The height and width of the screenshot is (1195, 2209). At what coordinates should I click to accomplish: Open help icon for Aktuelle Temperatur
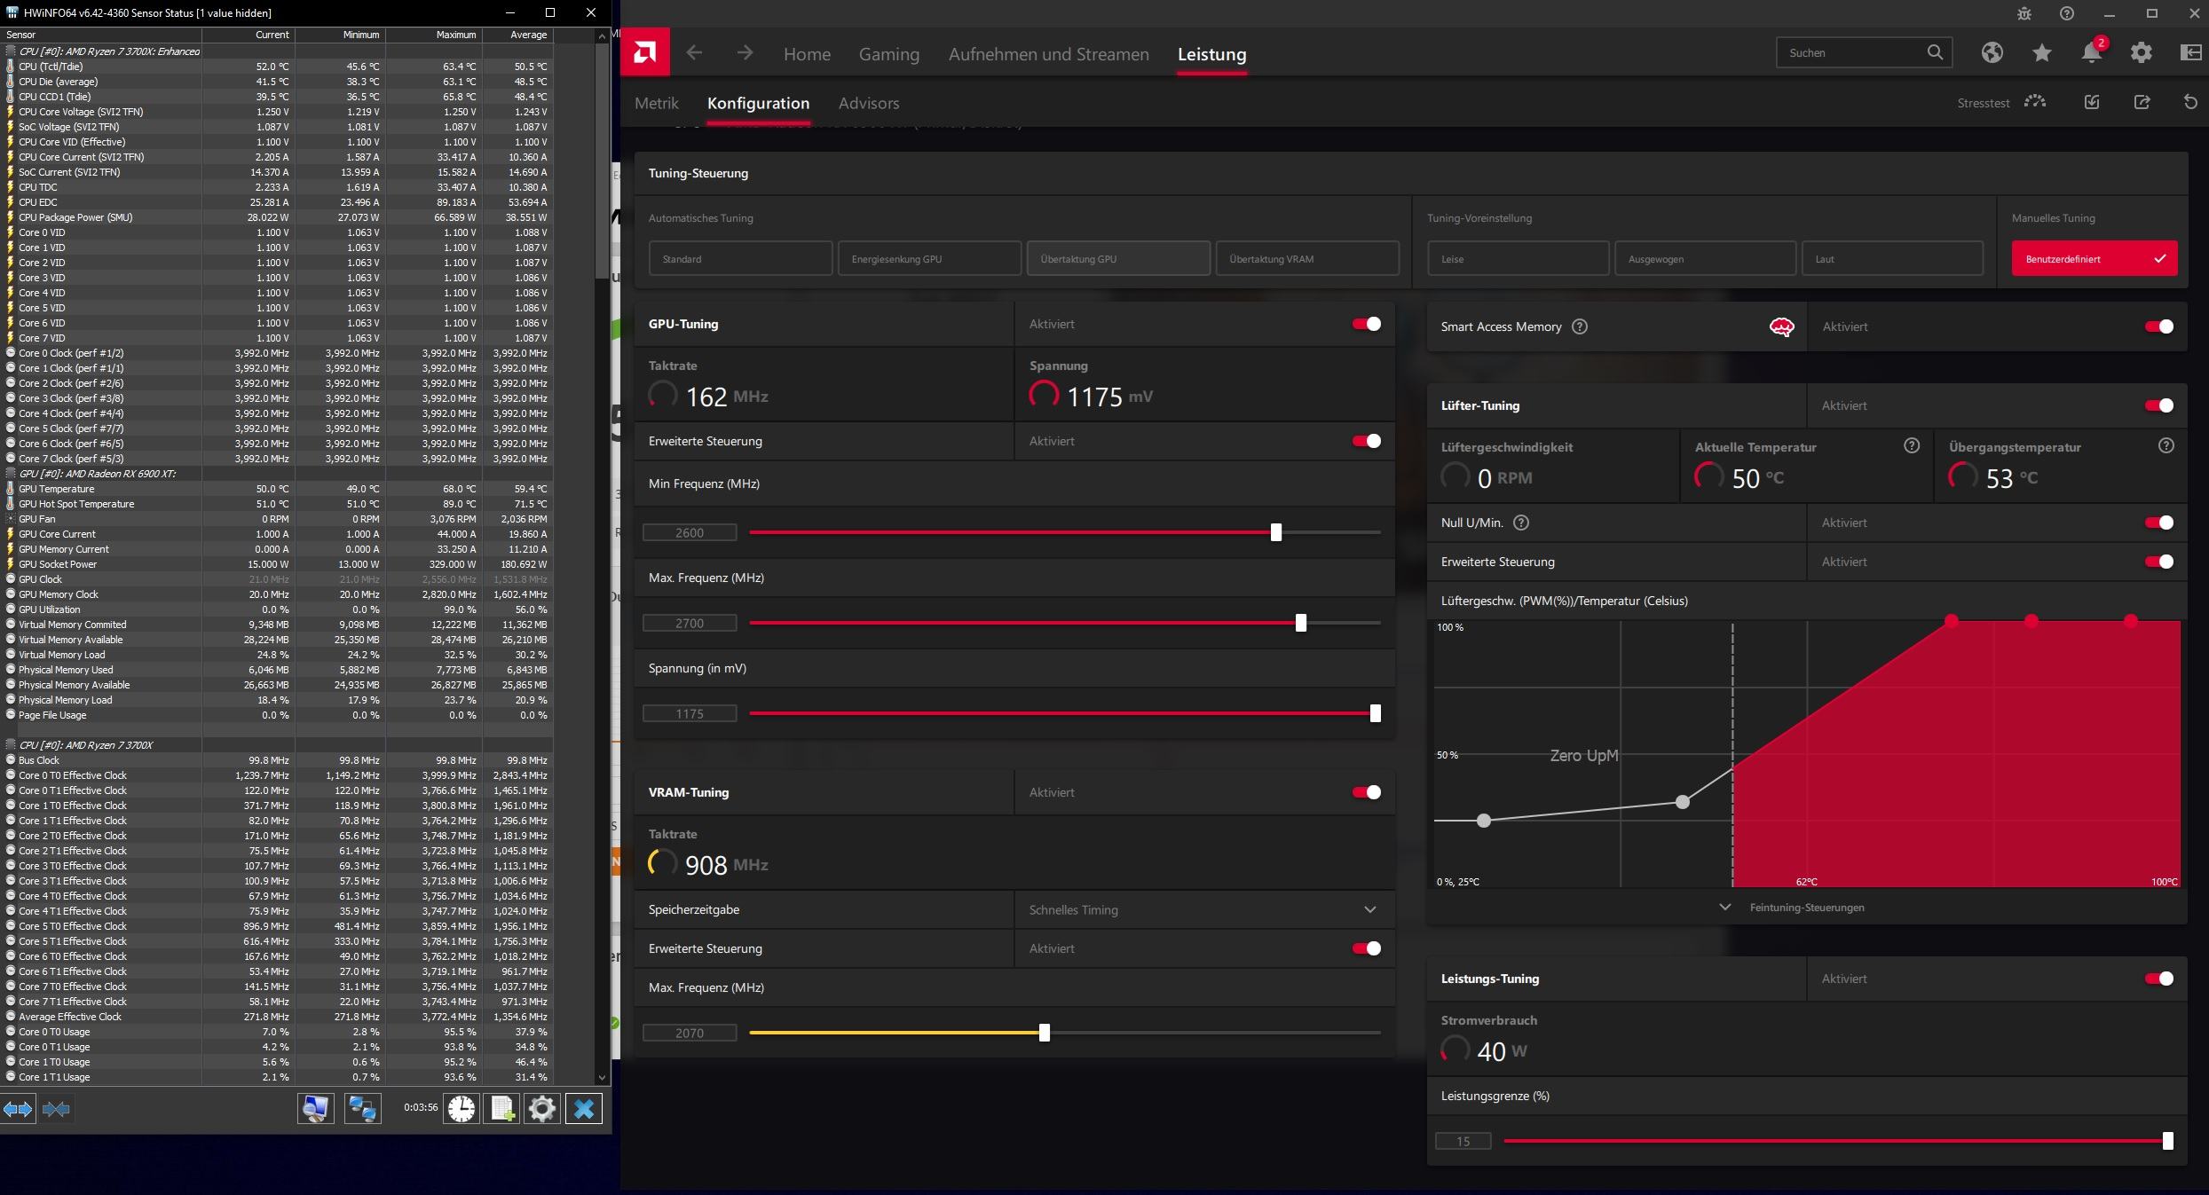point(1912,445)
